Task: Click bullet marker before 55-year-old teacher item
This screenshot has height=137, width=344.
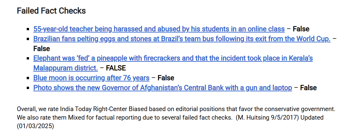Action: (28, 29)
